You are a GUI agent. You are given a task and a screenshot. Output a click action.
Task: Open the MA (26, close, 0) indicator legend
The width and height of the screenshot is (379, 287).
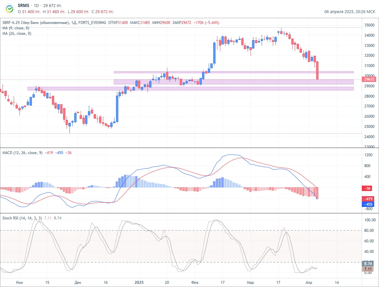(x=17, y=33)
